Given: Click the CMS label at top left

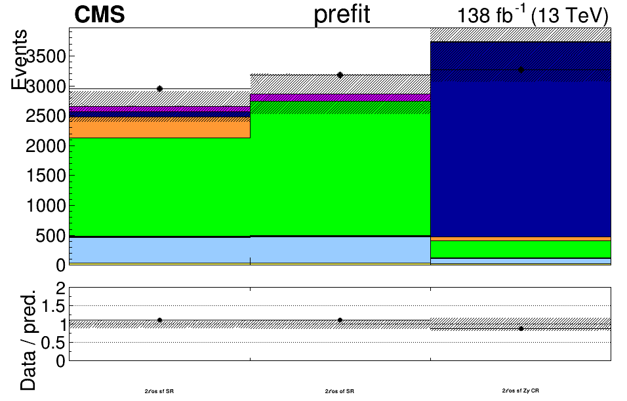Looking at the screenshot, I should click(x=100, y=15).
